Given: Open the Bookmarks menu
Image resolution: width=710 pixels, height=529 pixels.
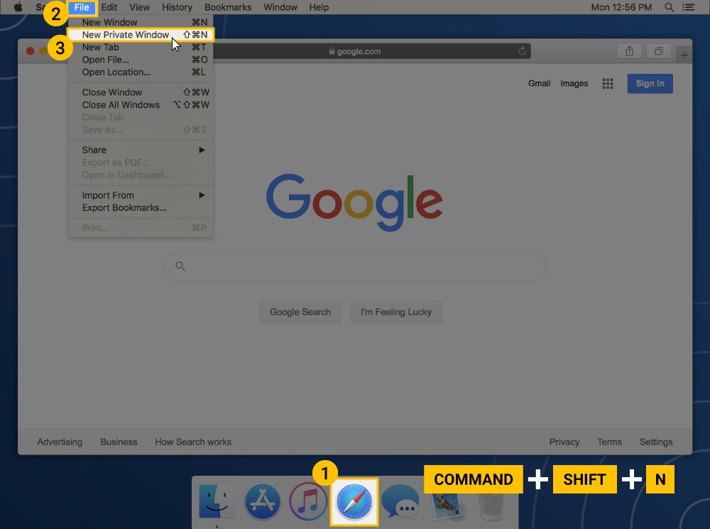Looking at the screenshot, I should pos(228,7).
